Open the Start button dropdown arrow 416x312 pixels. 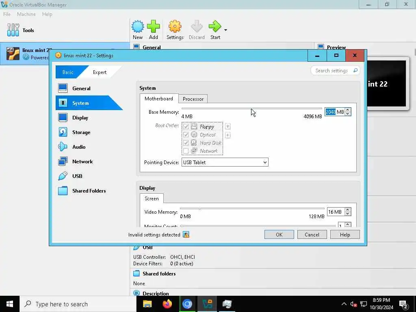225,30
